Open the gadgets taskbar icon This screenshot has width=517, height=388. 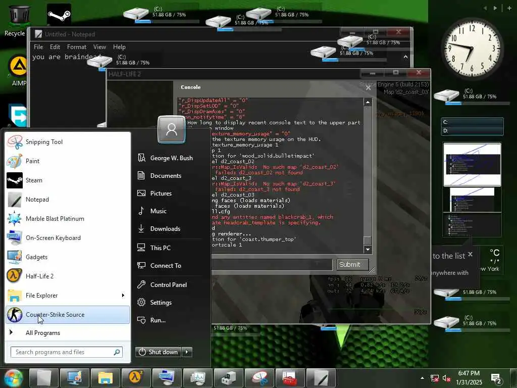pyautogui.click(x=229, y=378)
